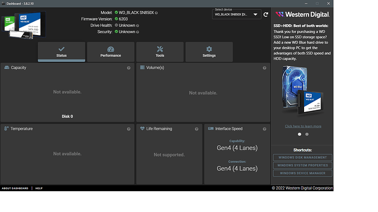Click Life Remaining help question mark
The image size is (378, 212).
[x=197, y=129]
